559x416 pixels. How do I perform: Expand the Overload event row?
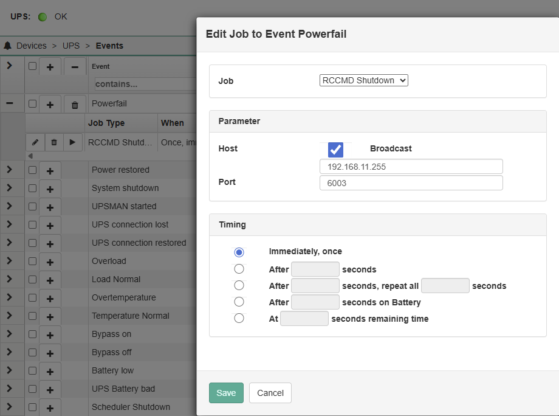[10, 260]
